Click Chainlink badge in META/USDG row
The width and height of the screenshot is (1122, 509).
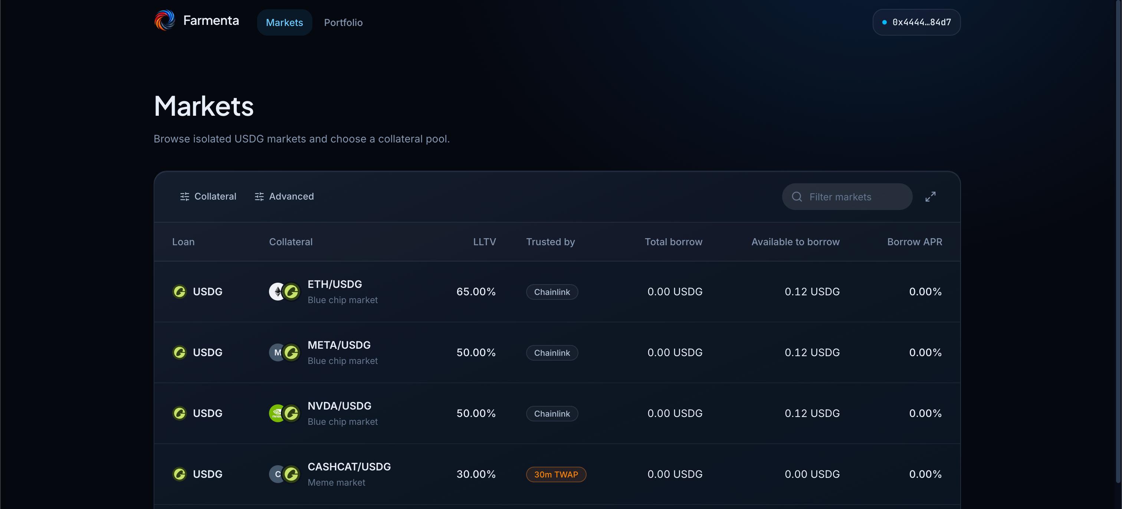pyautogui.click(x=552, y=353)
